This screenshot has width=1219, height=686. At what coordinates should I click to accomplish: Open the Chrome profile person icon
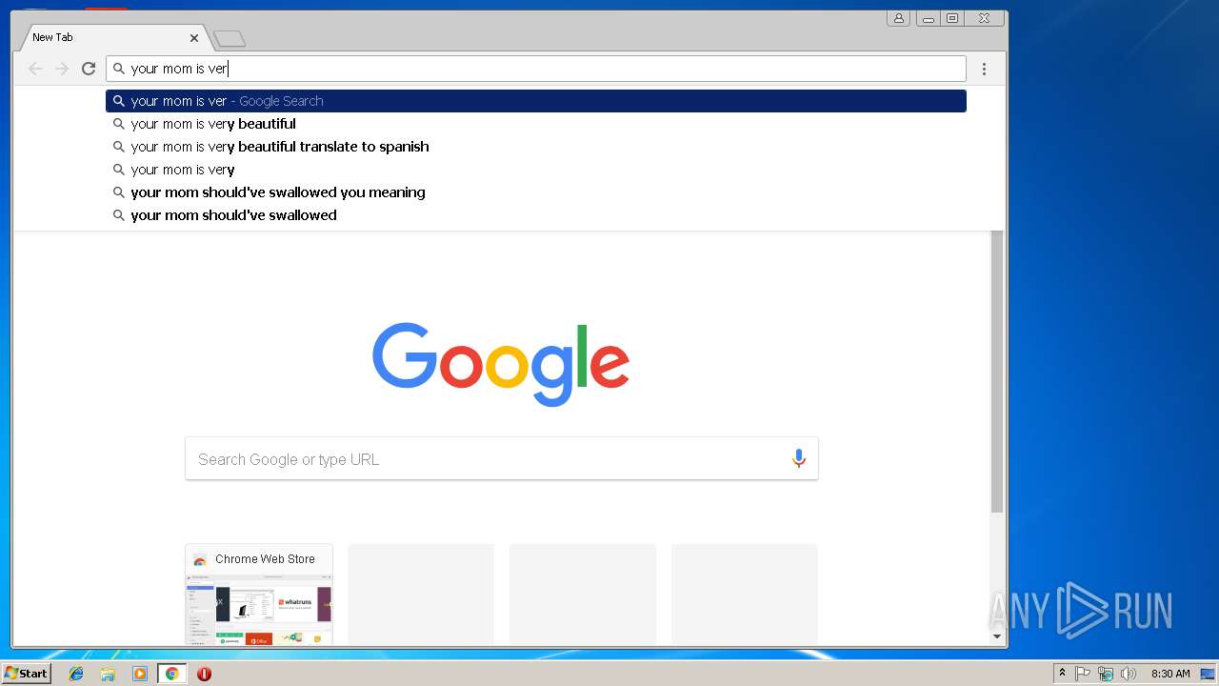pyautogui.click(x=898, y=18)
